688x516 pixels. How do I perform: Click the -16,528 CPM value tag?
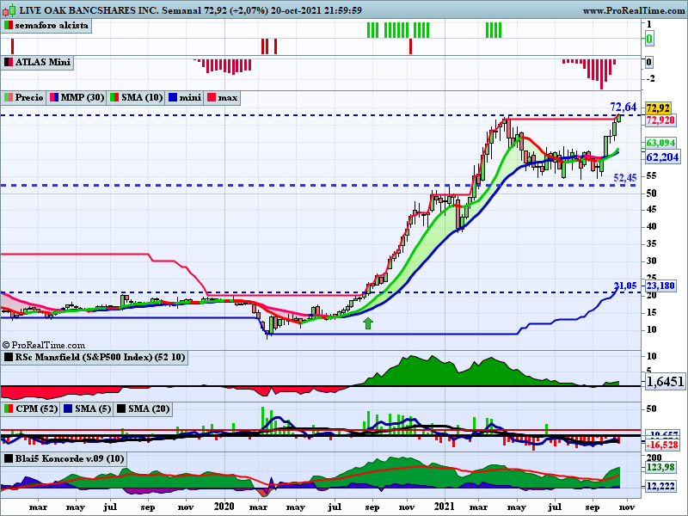pyautogui.click(x=662, y=445)
